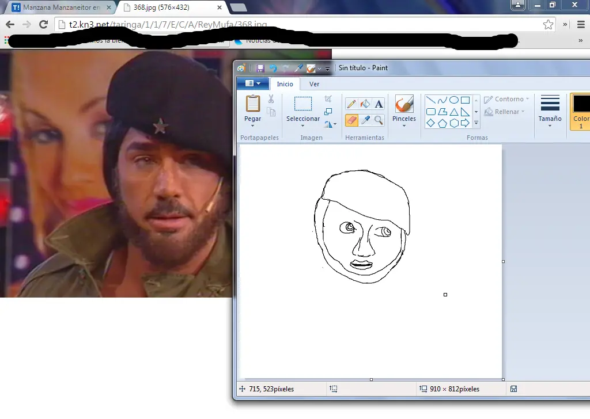The image size is (590, 419).
Task: Click the Seleccionar dashed rectangle button
Action: (x=303, y=104)
